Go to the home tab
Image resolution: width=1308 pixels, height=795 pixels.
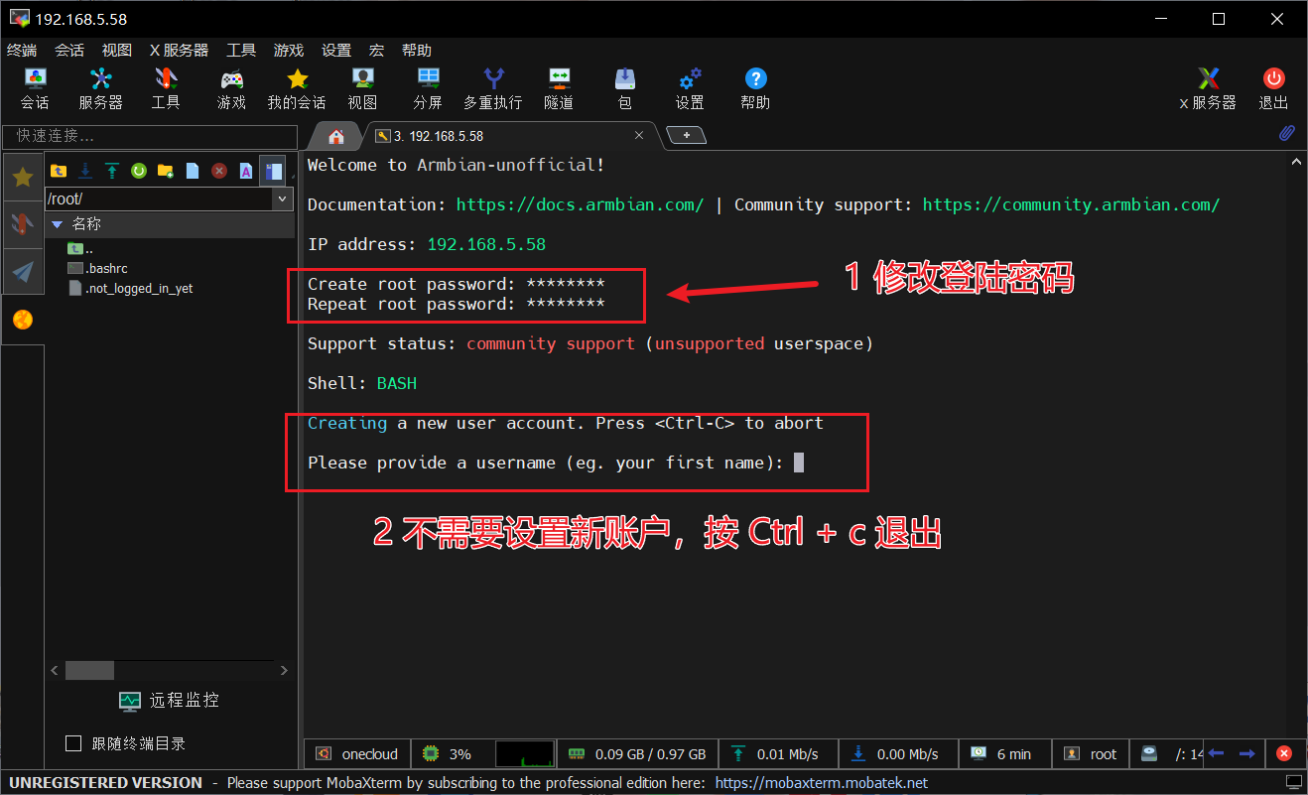coord(336,136)
